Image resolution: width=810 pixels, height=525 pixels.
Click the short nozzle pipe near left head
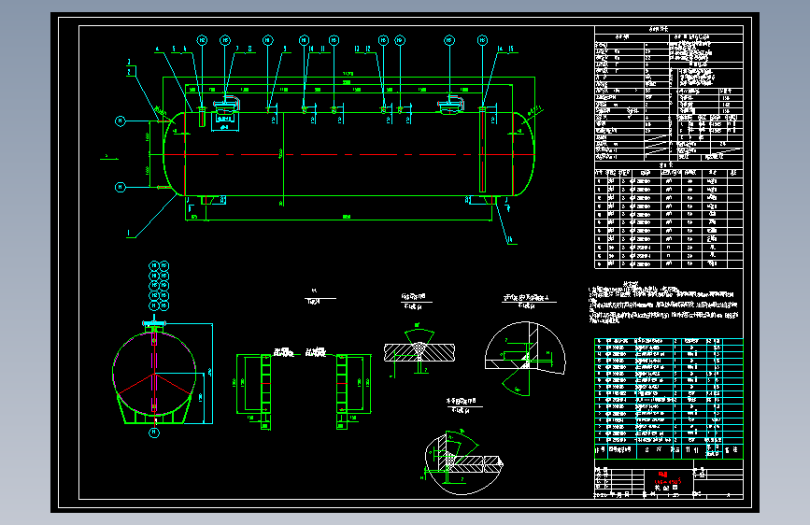click(x=202, y=116)
